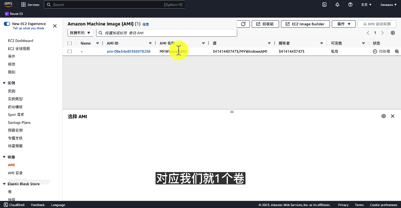Open 限制 in sidebar

click(11, 72)
